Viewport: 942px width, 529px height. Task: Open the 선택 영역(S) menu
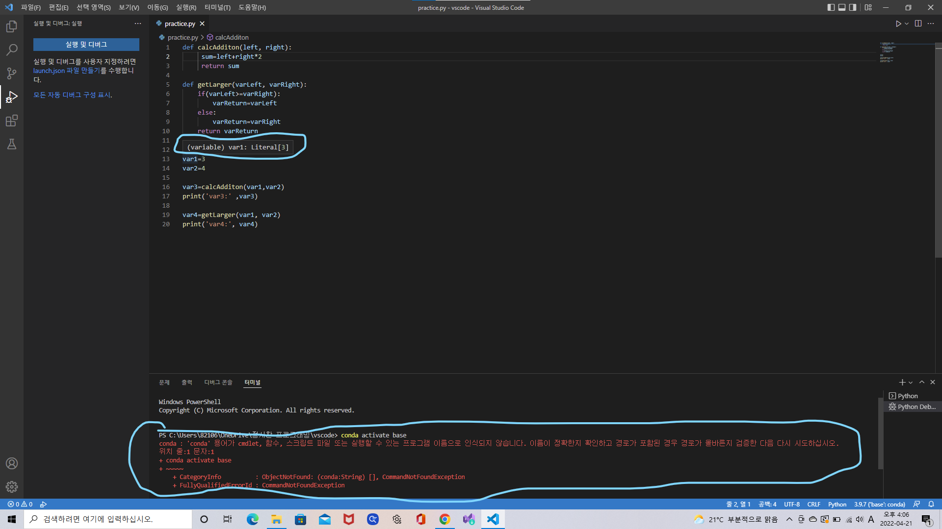pyautogui.click(x=93, y=7)
